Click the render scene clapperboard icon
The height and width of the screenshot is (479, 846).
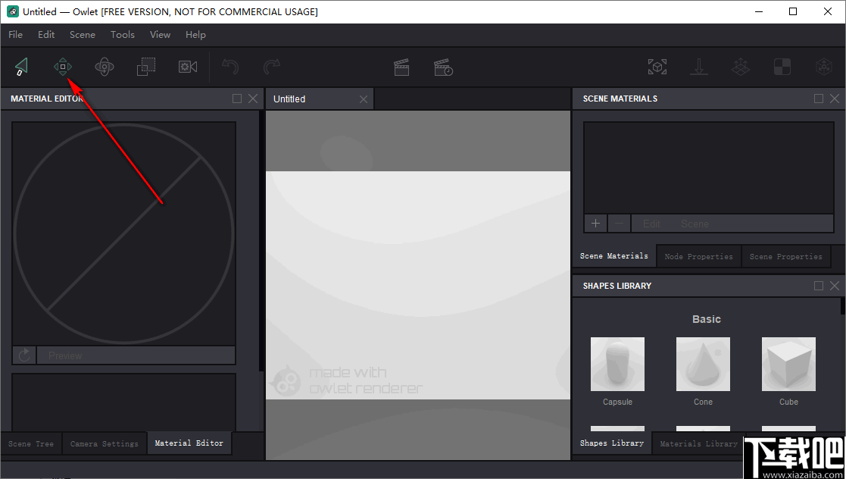[x=401, y=67]
